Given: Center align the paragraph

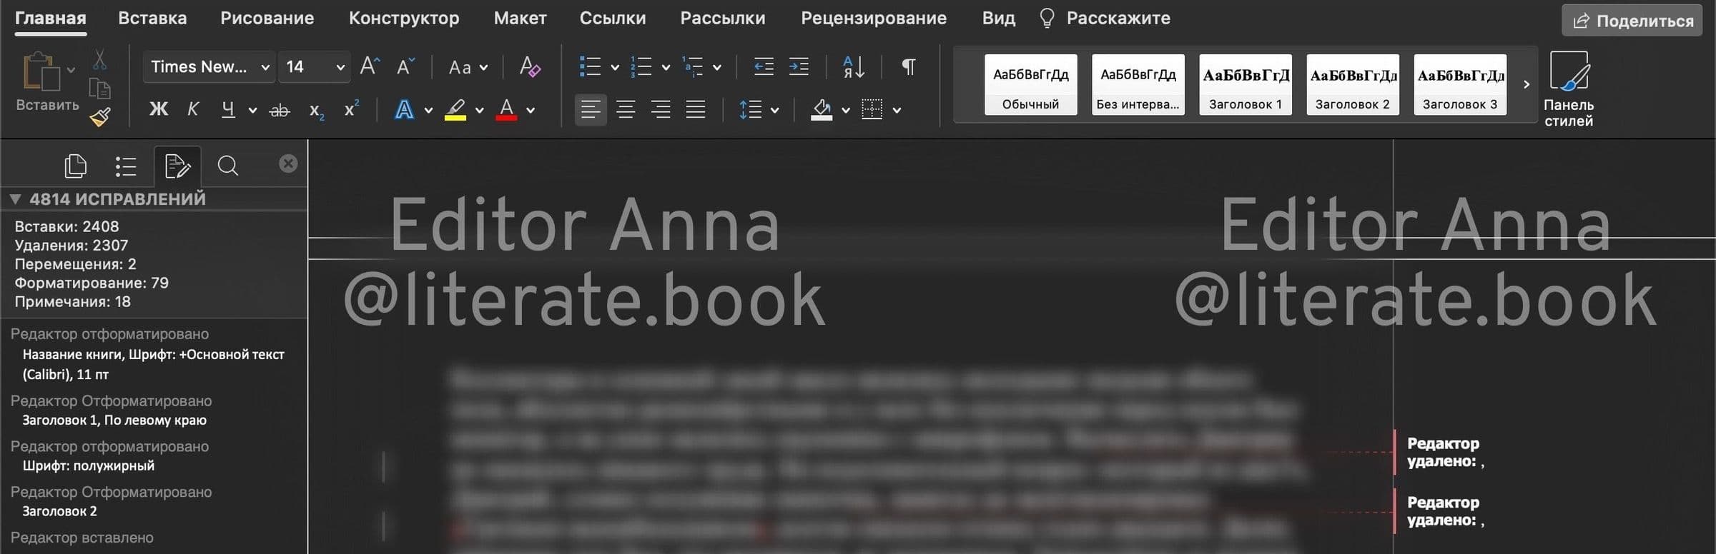Looking at the screenshot, I should [626, 109].
